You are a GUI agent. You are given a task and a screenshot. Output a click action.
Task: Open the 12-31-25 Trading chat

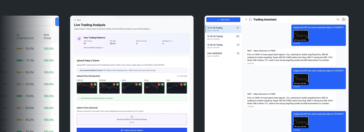point(223,29)
